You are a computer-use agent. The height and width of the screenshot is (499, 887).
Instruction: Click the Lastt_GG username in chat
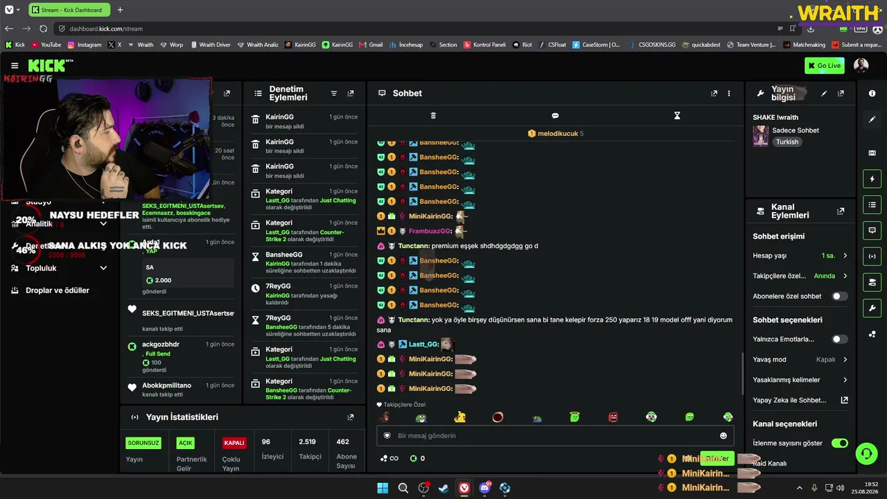tap(423, 344)
